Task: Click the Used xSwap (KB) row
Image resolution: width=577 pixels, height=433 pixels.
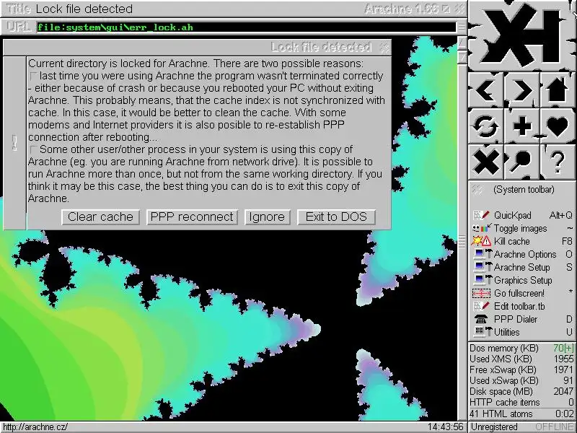Action: [x=521, y=381]
